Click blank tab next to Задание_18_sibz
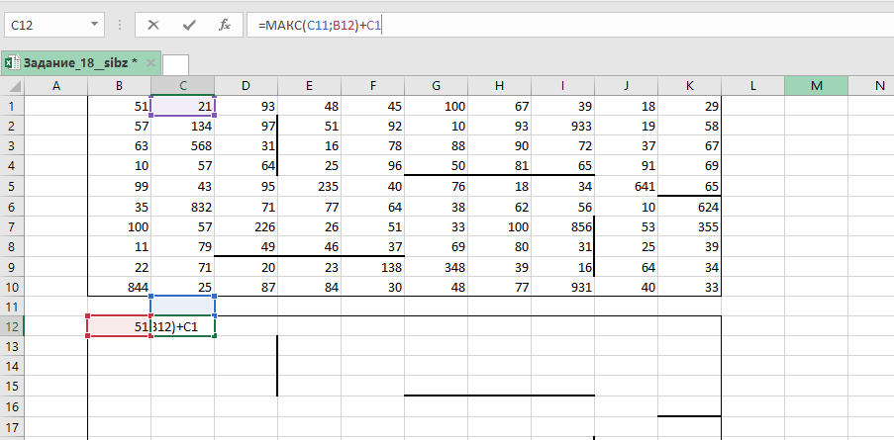894x440 pixels. [176, 63]
